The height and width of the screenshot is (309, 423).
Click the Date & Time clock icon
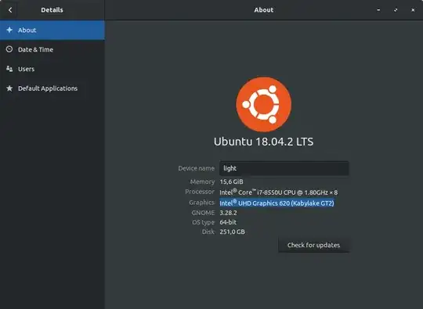(x=9, y=49)
